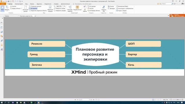Choose Fit Page (Страница целиком) view
The image size is (185, 104).
click(x=35, y=6)
